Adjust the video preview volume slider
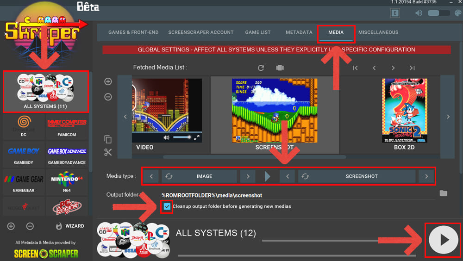This screenshot has width=463, height=261. point(182,137)
